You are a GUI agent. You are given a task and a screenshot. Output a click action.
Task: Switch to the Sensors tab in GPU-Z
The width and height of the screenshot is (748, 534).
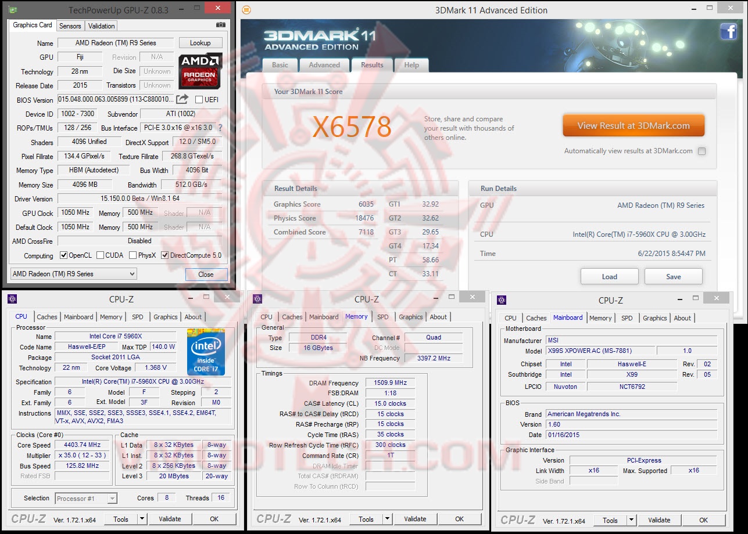70,26
